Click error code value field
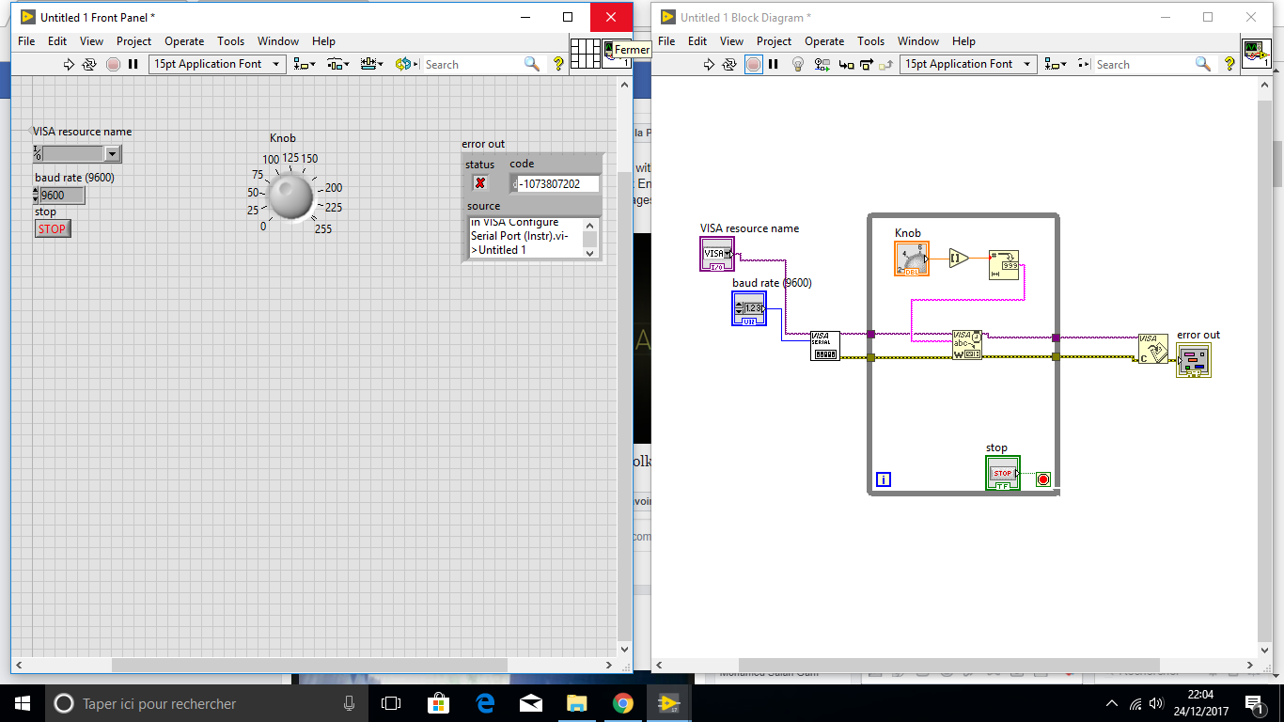 (x=558, y=183)
